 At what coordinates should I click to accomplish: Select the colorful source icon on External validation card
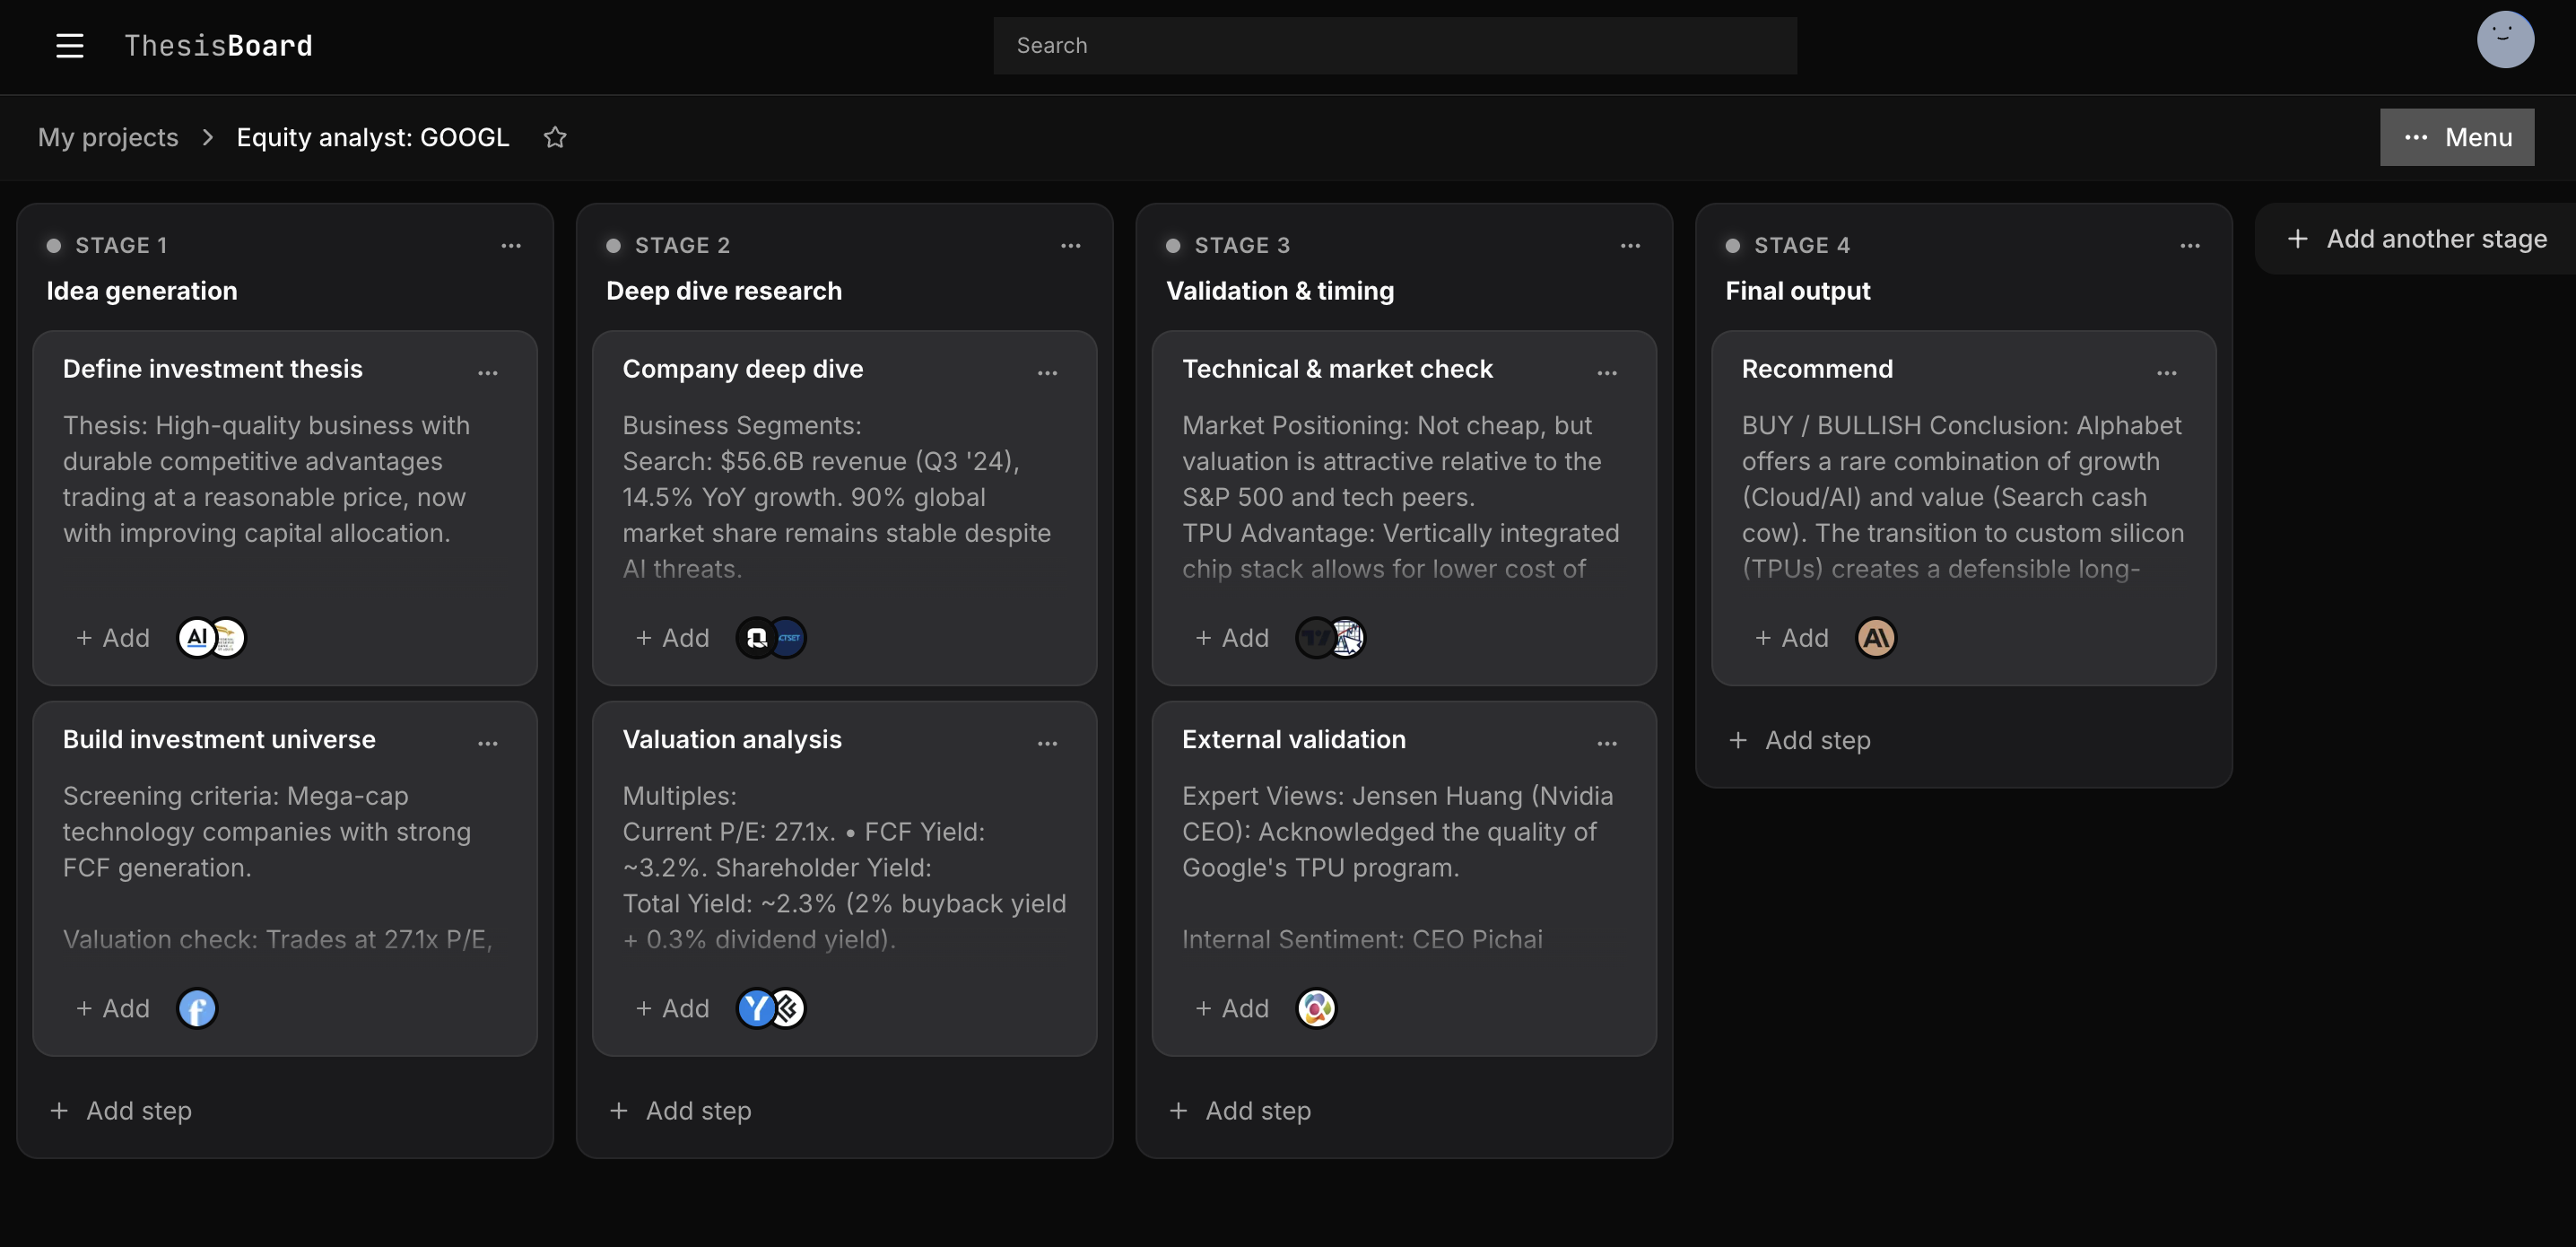[x=1317, y=1008]
